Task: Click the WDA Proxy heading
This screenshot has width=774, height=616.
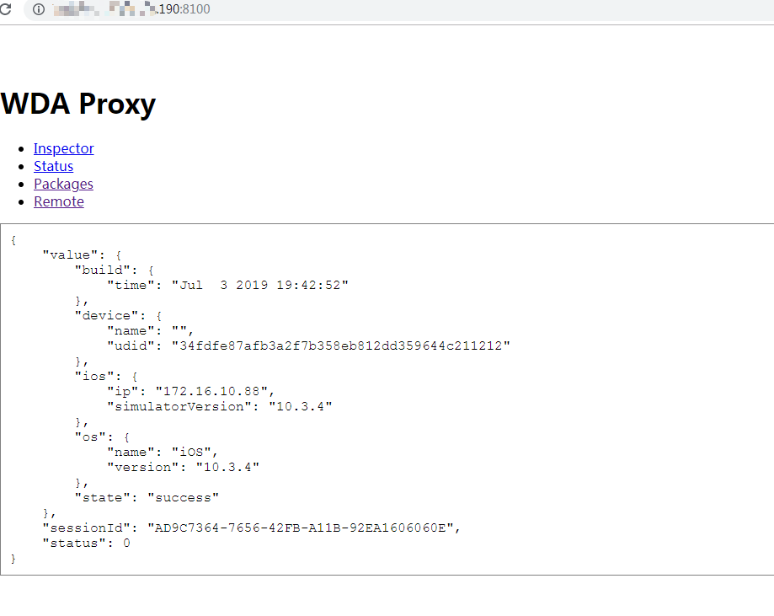Action: coord(78,104)
